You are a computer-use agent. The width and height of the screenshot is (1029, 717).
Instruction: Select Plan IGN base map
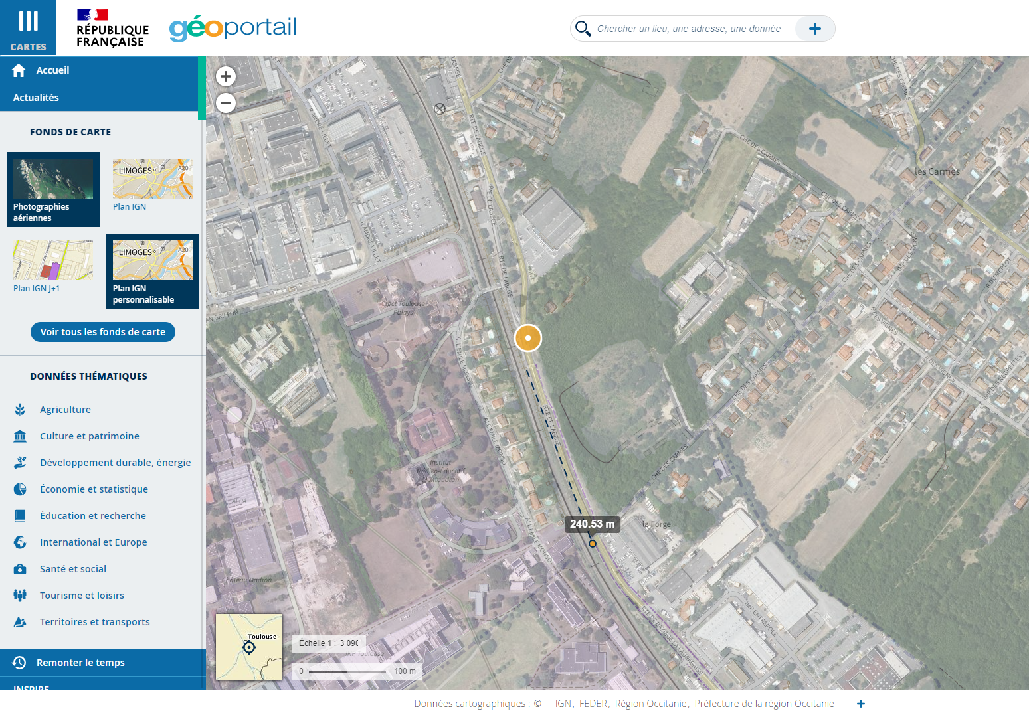coord(152,185)
